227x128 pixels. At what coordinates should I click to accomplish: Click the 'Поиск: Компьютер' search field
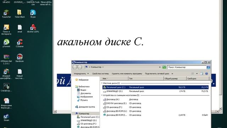coord(187,67)
